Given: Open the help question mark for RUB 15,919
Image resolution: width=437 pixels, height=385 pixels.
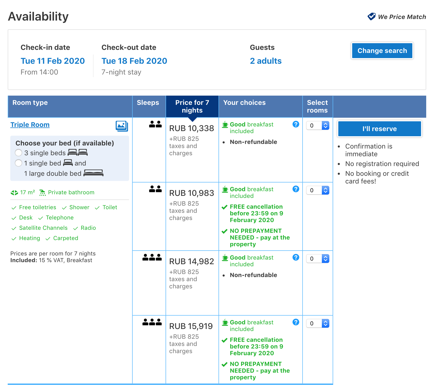Looking at the screenshot, I should [296, 322].
